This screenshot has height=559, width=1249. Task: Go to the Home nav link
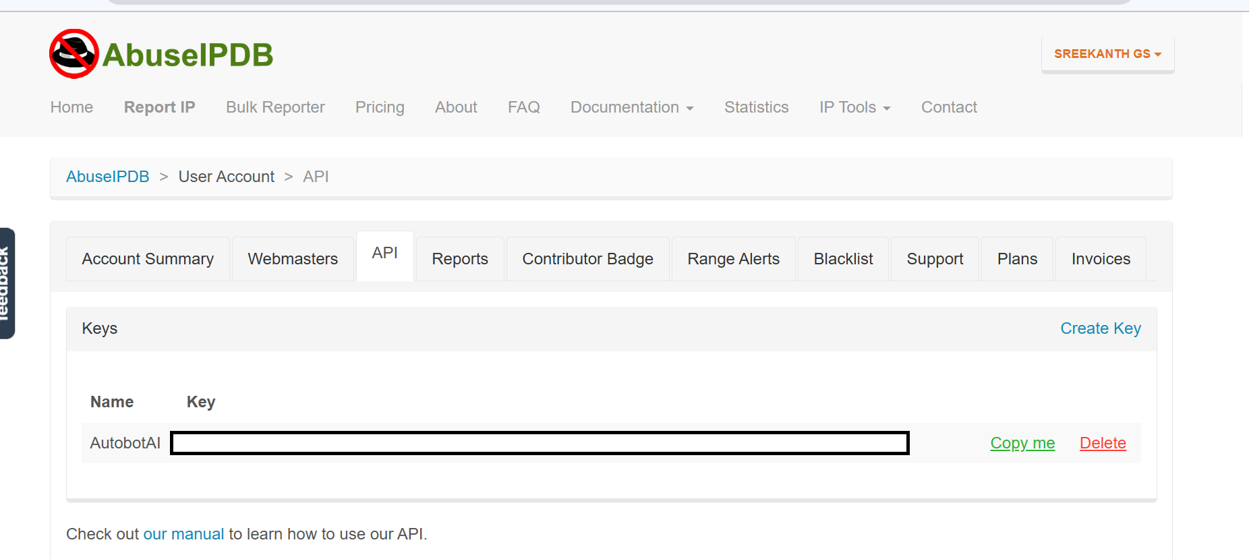(x=71, y=107)
